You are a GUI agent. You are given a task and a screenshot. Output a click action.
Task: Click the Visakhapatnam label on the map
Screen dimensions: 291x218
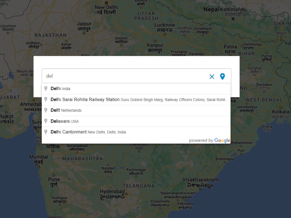[200, 182]
